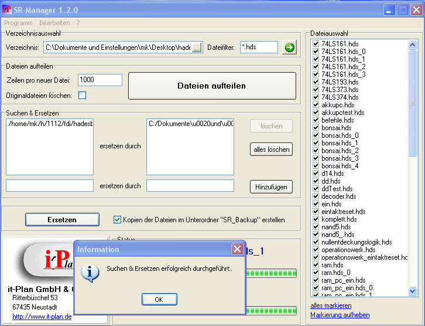Click the file list scroll down arrow
This screenshot has width=425, height=326.
(x=413, y=291)
